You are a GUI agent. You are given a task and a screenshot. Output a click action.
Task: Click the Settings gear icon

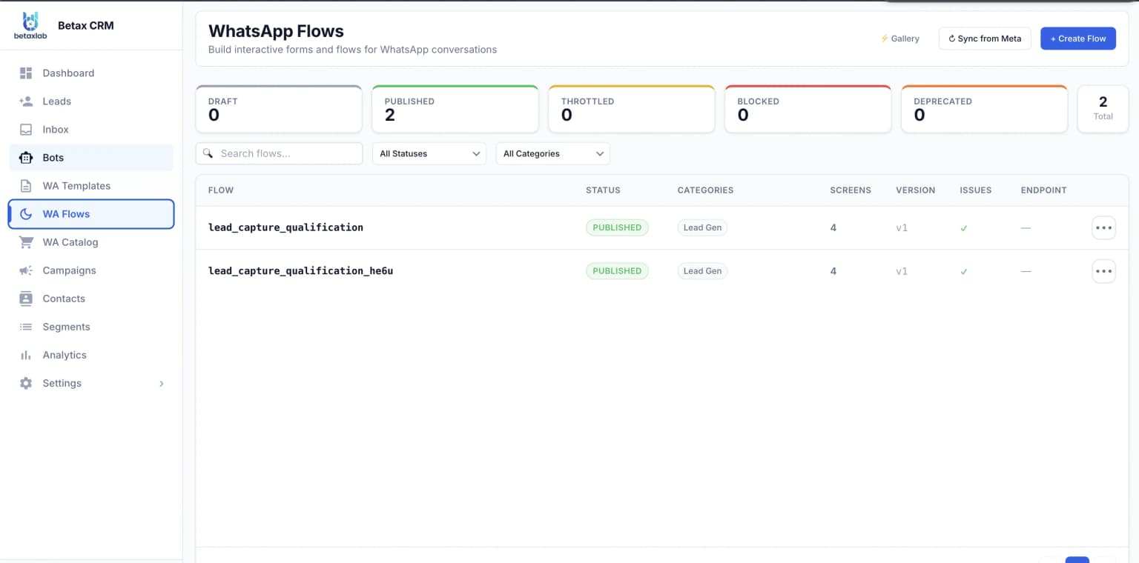pyautogui.click(x=26, y=383)
